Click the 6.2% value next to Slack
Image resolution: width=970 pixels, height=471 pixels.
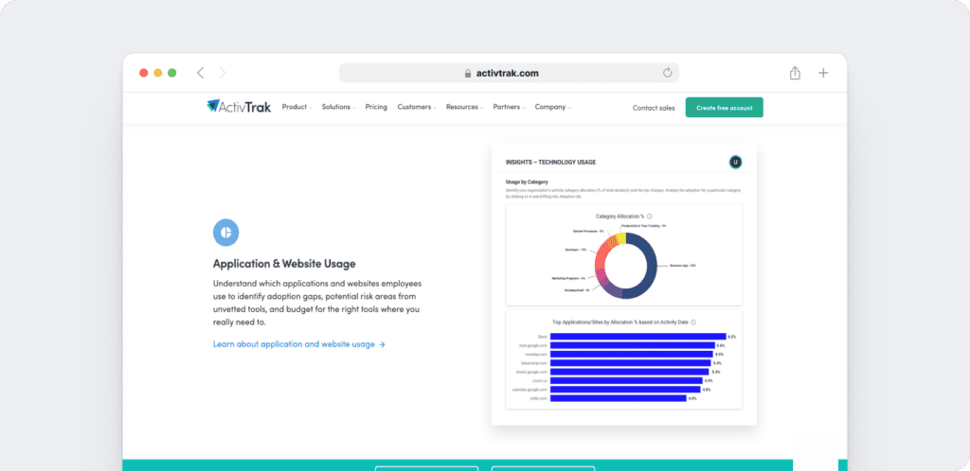click(732, 337)
